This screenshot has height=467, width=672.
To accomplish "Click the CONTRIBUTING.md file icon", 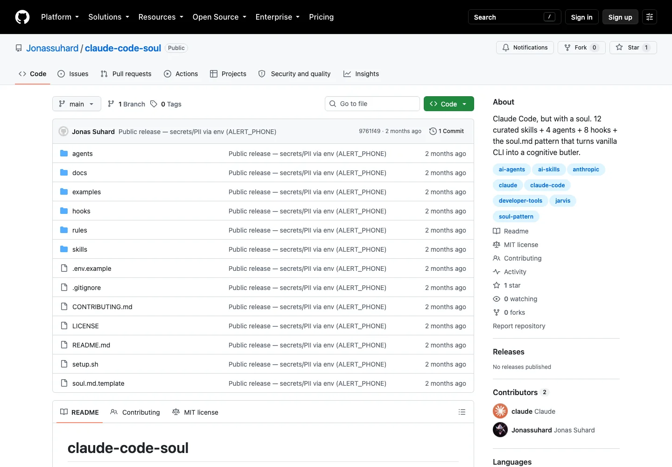I will [x=64, y=306].
